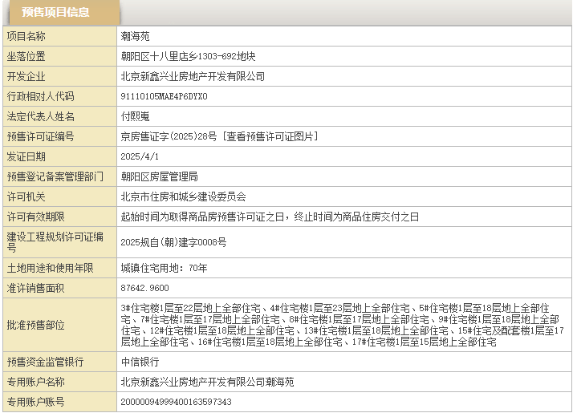The width and height of the screenshot is (573, 413).
Task: Select planning permit number 2025规自(朝)建字0008号
Action: coord(173,241)
